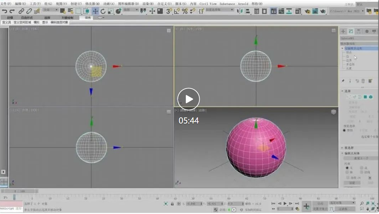Screen dimensions: 379x214
Task: Toggle the Angle Snap tool
Action: pos(177,11)
